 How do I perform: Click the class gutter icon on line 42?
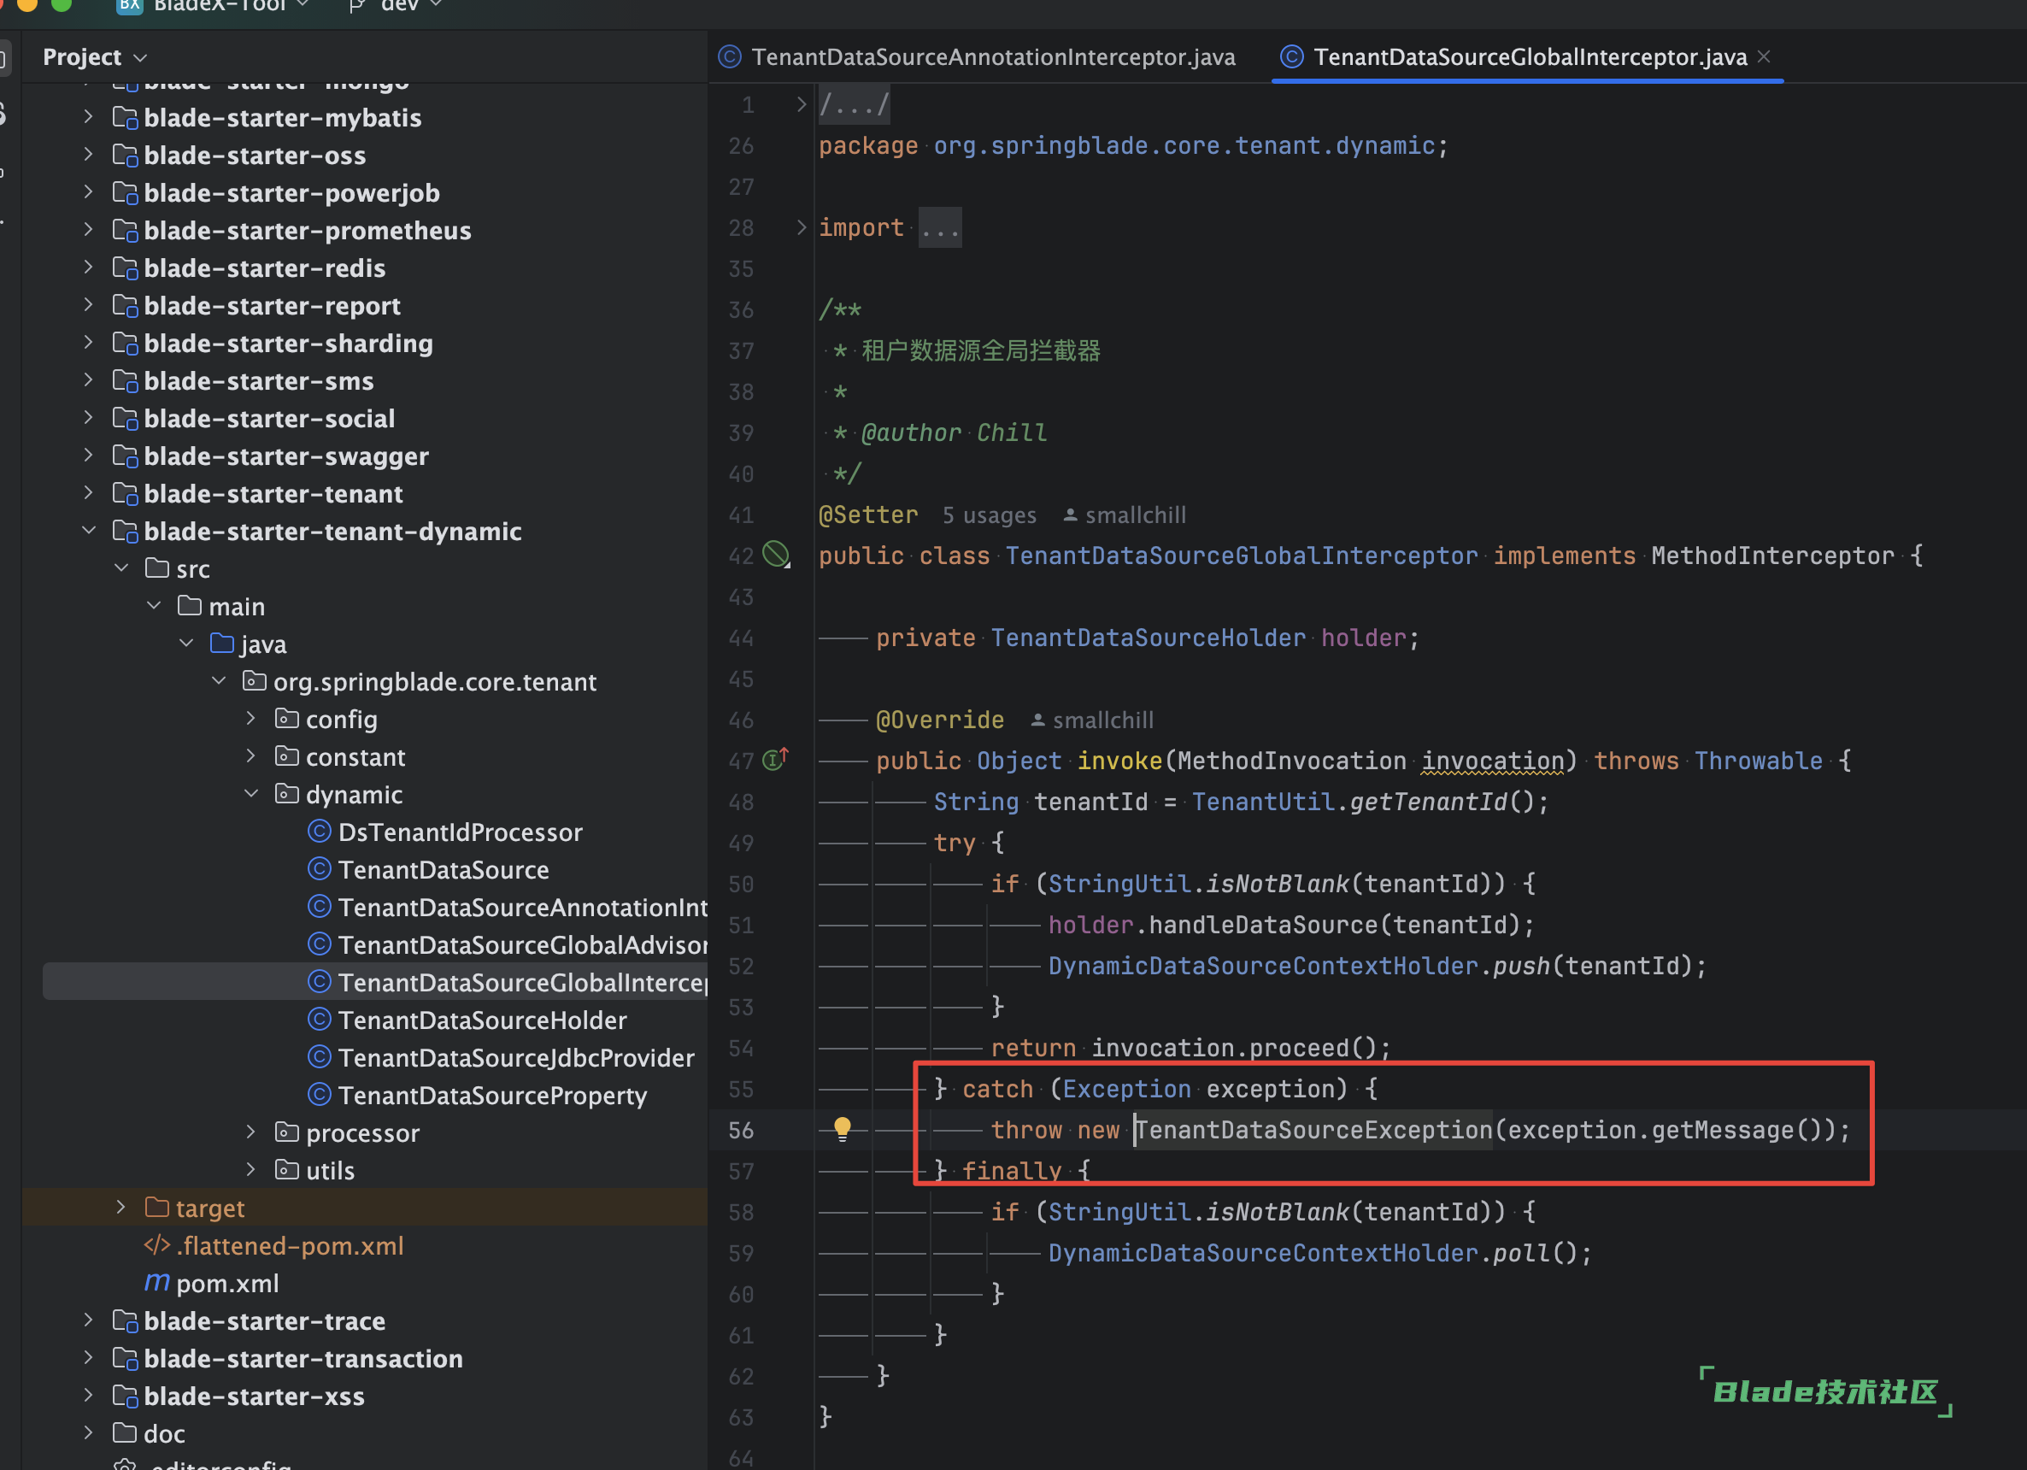tap(776, 555)
